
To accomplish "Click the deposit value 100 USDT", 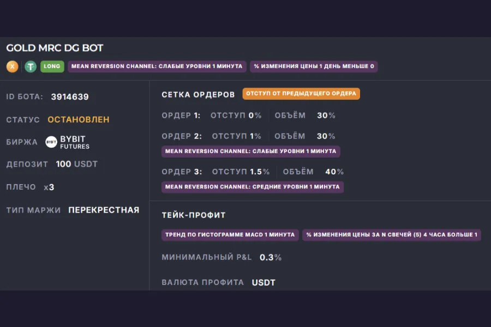I will 76,164.
